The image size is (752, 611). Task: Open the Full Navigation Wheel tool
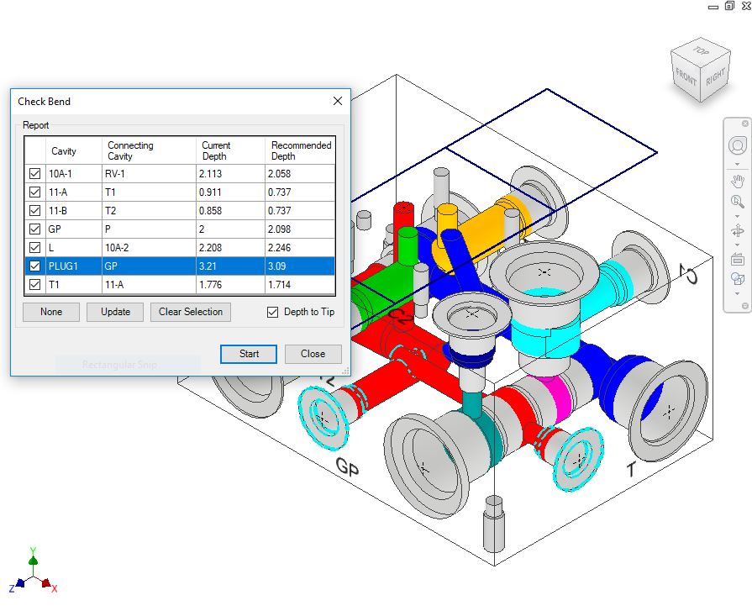[x=737, y=146]
